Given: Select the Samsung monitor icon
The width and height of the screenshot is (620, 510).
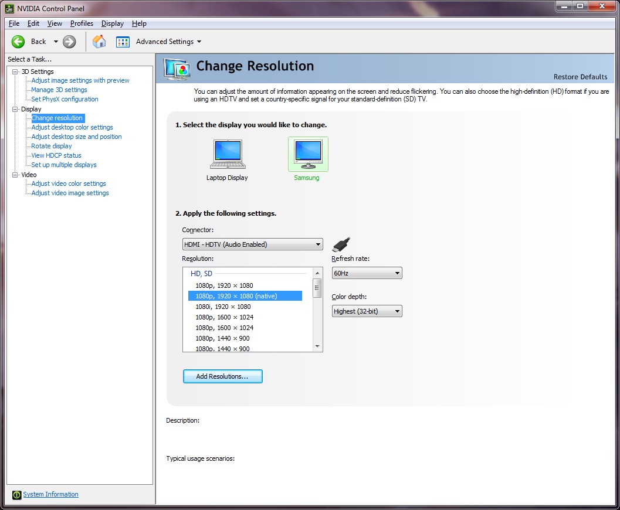Looking at the screenshot, I should pyautogui.click(x=308, y=154).
